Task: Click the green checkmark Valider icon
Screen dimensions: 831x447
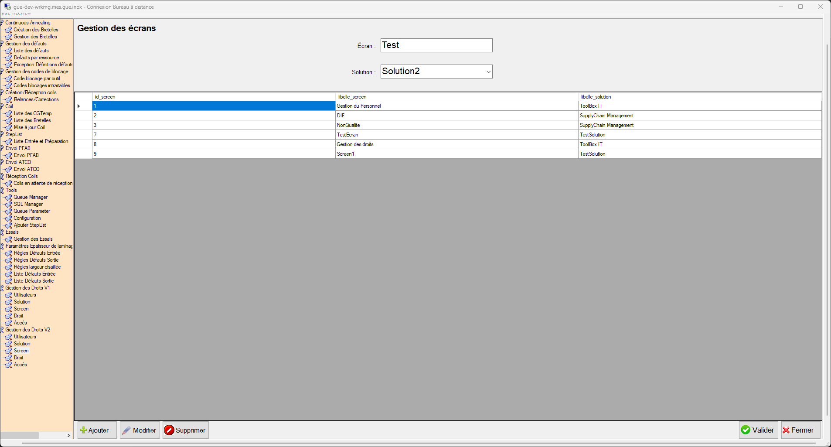Action: click(746, 430)
